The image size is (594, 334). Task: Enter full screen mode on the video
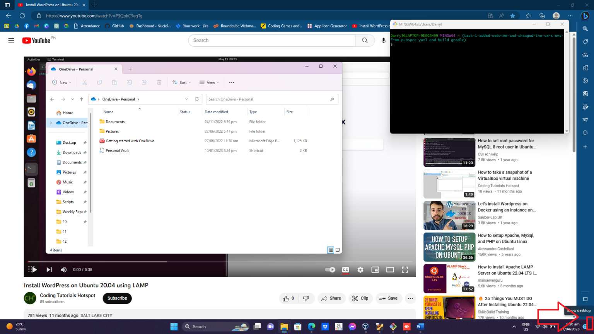(x=405, y=270)
